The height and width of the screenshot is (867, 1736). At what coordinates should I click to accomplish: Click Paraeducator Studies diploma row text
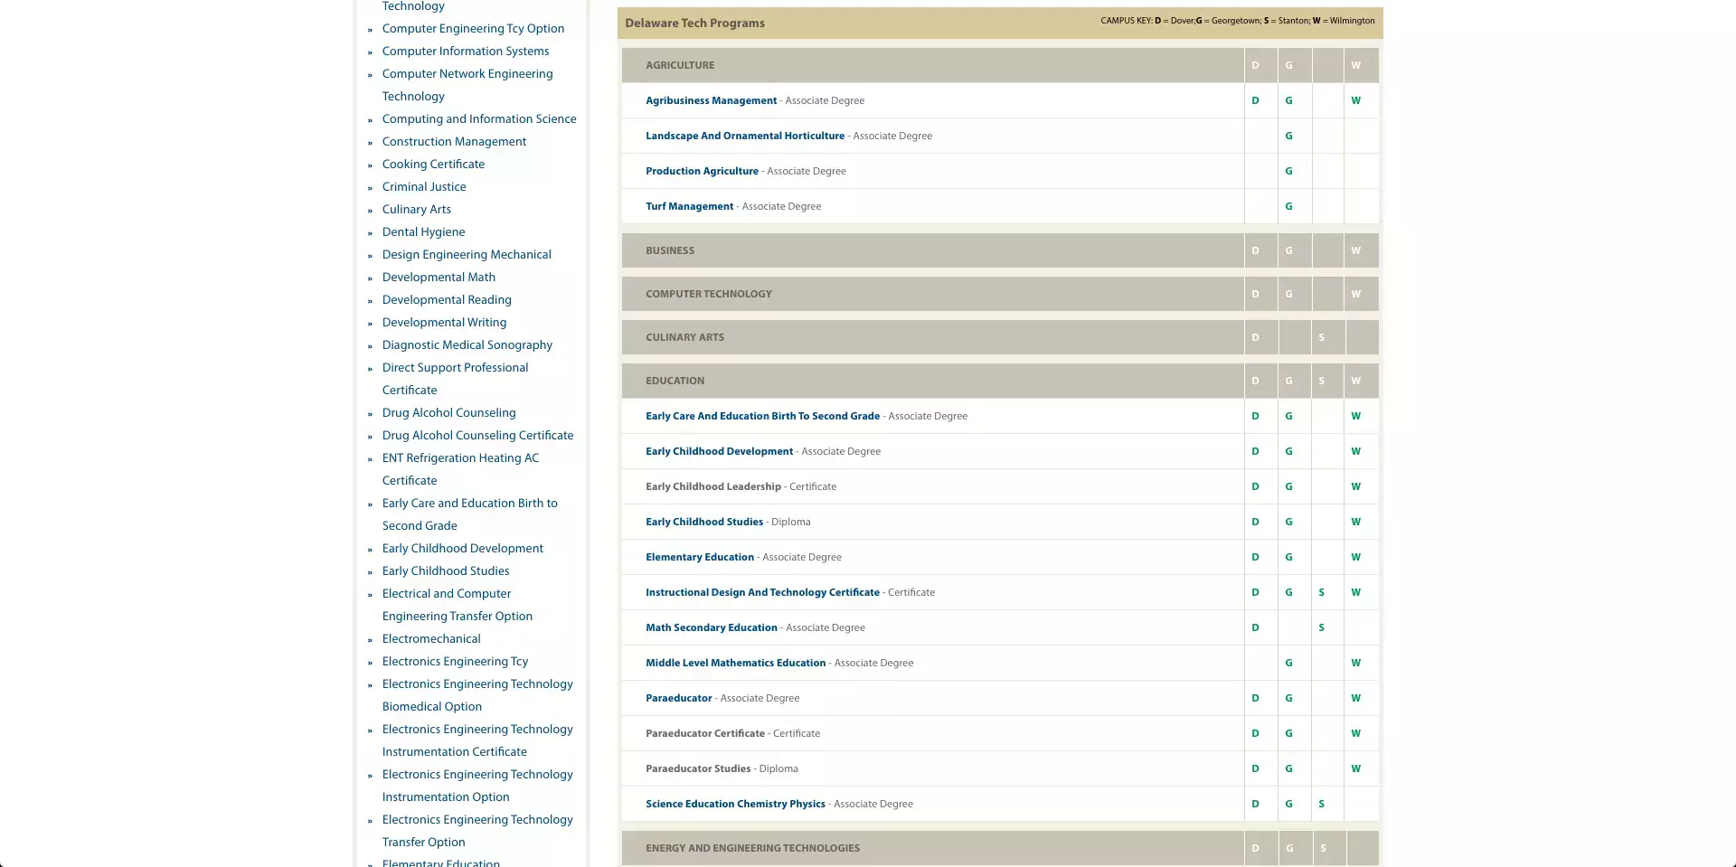coord(722,768)
